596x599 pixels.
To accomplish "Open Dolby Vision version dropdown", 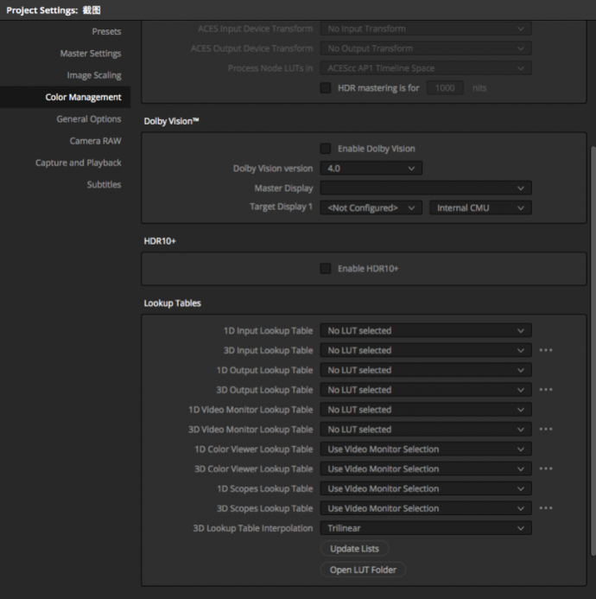I will (371, 169).
